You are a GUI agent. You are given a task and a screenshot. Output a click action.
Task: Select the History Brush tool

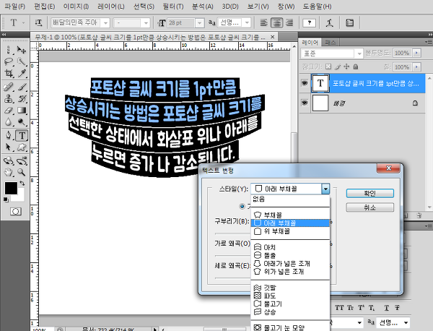(x=22, y=98)
